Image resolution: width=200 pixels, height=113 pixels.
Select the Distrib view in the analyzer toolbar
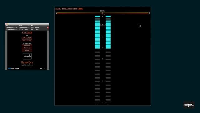click(70, 9)
